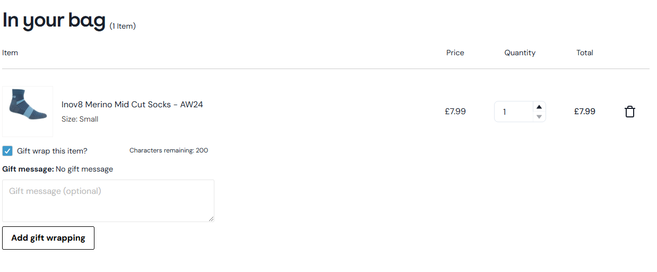
Task: Increase quantity with the up arrow
Action: pyautogui.click(x=539, y=107)
